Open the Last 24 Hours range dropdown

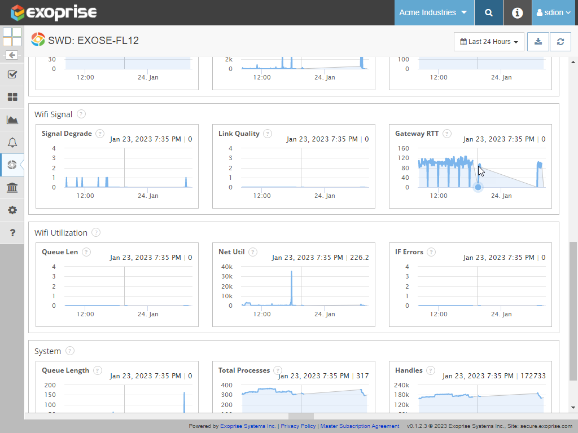489,42
